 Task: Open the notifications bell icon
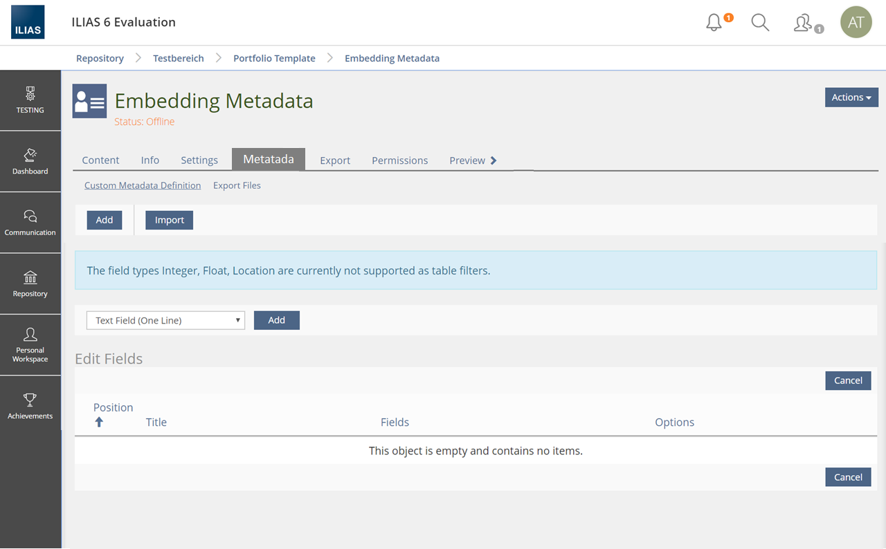pos(714,23)
